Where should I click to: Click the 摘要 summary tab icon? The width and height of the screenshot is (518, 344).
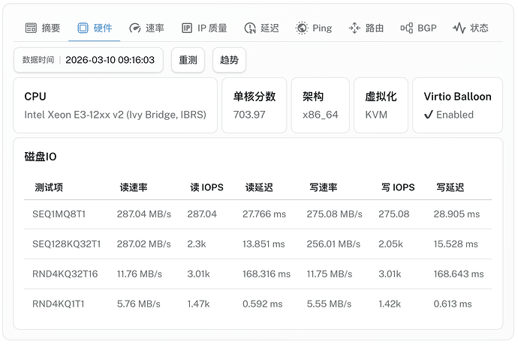[x=31, y=28]
